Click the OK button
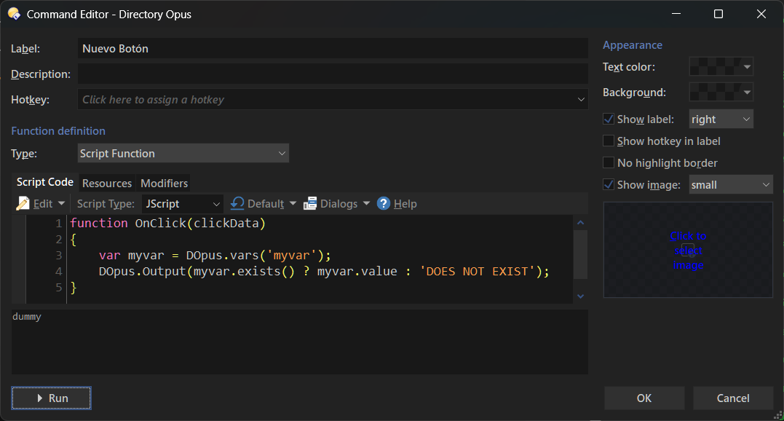 [644, 398]
